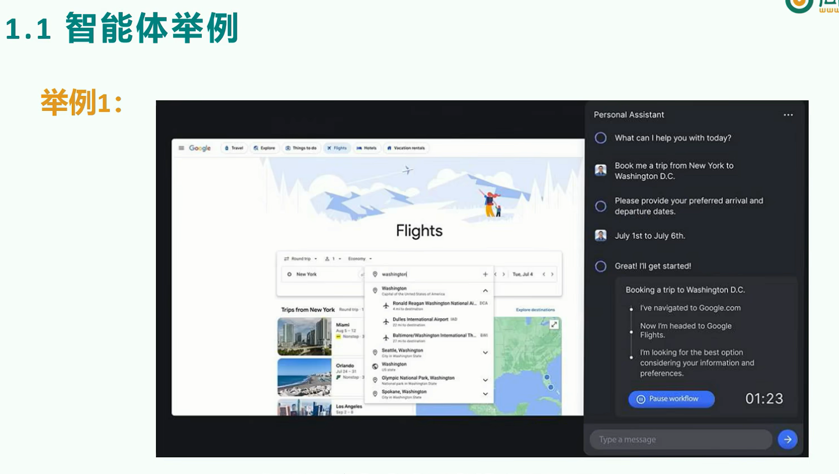Click the "What can I help you with today?" message

[673, 138]
